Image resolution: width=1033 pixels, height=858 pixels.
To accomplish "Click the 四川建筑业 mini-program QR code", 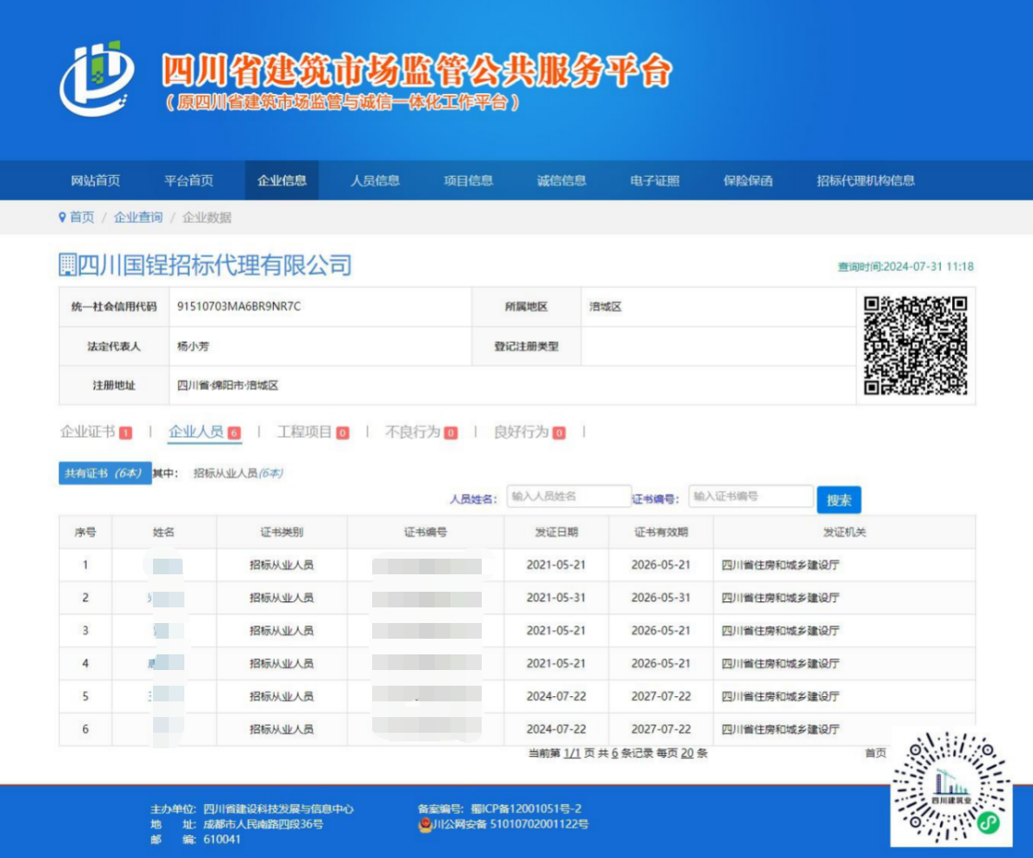I will pyautogui.click(x=950, y=786).
